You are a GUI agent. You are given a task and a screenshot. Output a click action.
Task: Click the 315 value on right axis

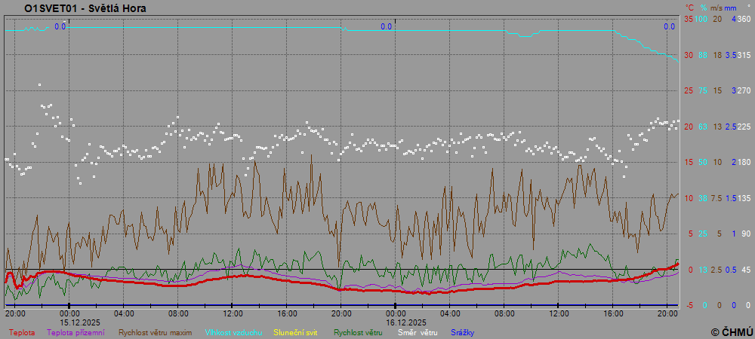pyautogui.click(x=743, y=56)
